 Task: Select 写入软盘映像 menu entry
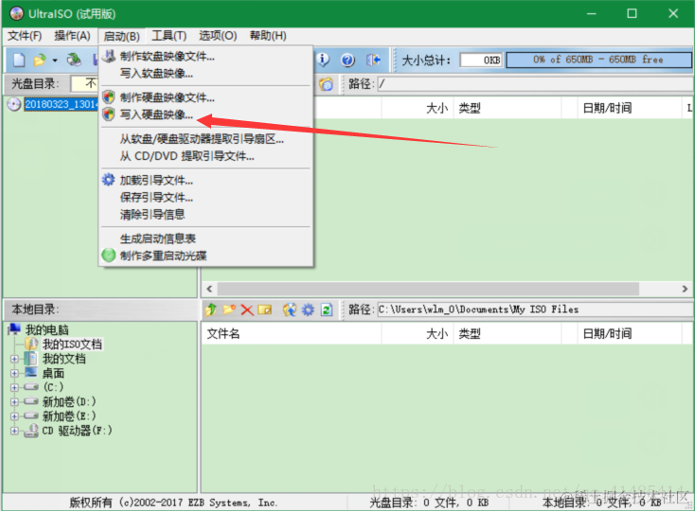point(206,73)
